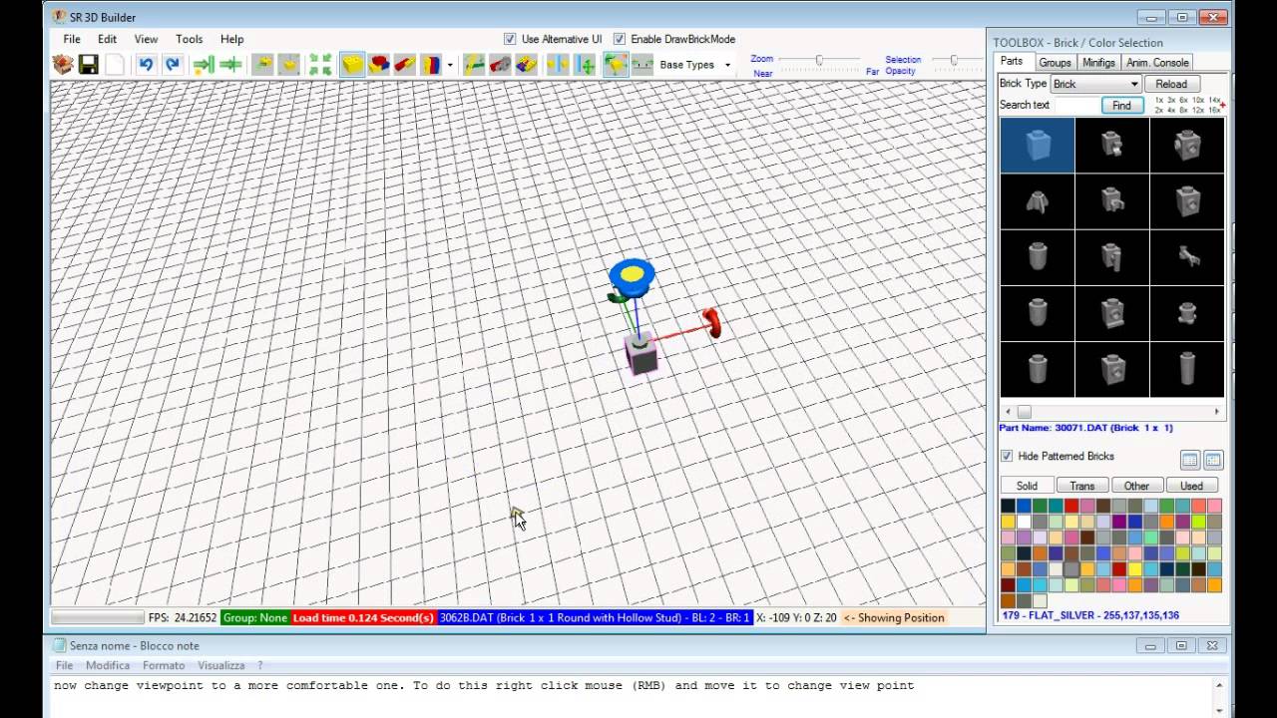Pick the purple color swatch
This screenshot has height=718, width=1277.
tap(1119, 522)
